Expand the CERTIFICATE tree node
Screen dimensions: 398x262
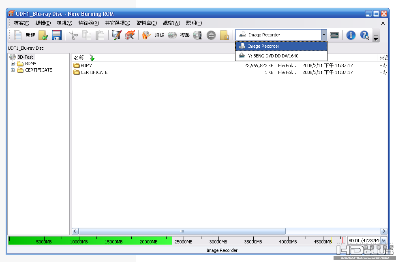(13, 70)
